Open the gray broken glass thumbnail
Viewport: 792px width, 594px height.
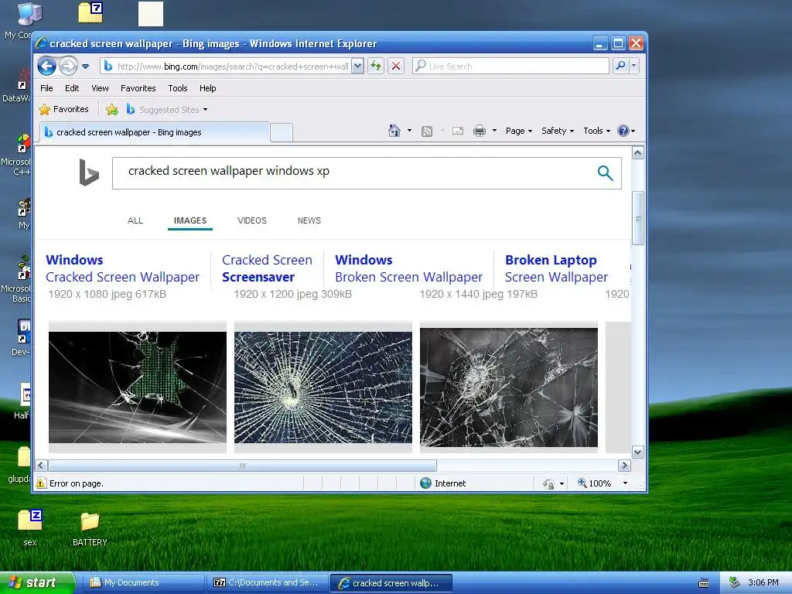pos(509,387)
